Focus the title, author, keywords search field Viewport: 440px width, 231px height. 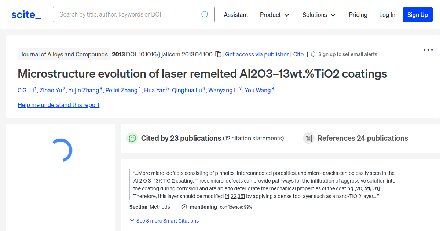128,15
